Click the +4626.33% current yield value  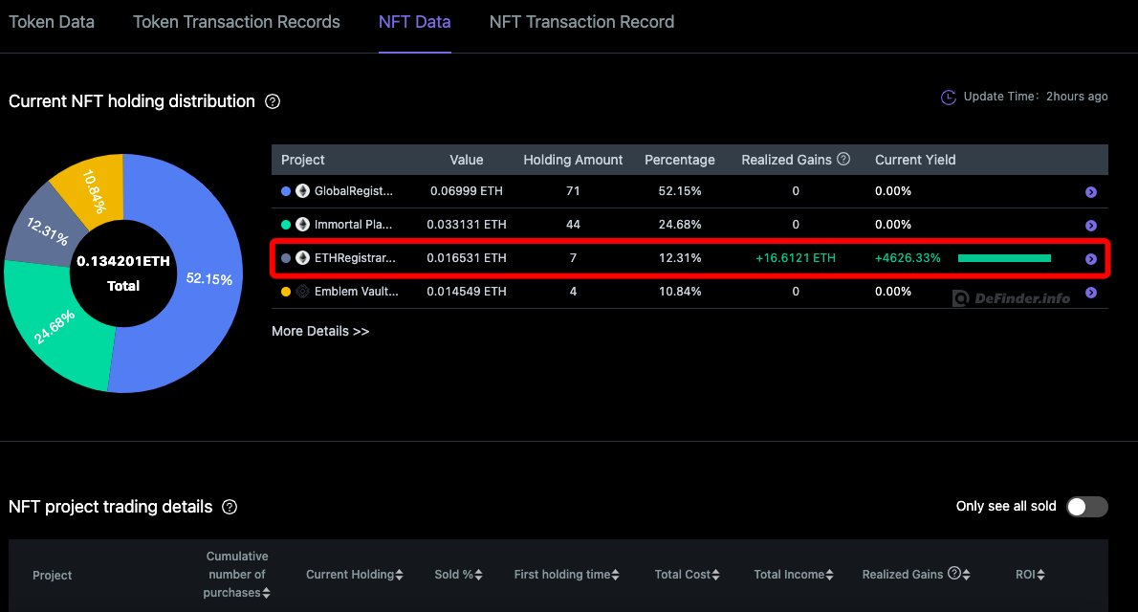tap(908, 258)
